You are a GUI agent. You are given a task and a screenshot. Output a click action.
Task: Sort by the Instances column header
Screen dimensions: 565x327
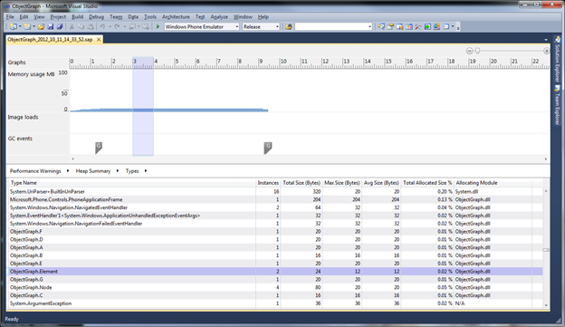(268, 183)
